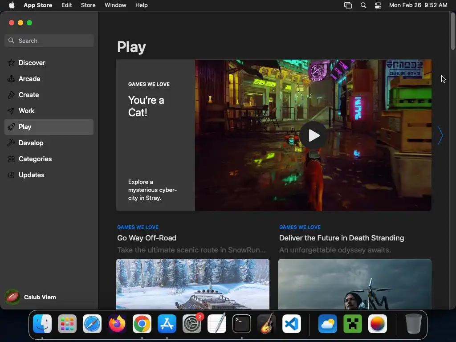This screenshot has height=342, width=456.
Task: Open Updates in the sidebar
Action: [49, 175]
